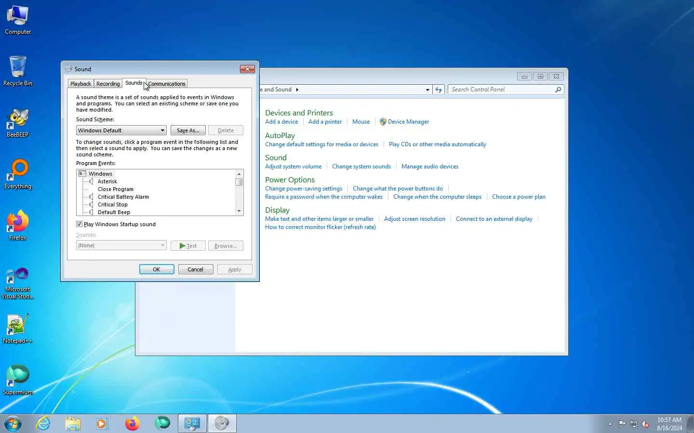Click the refresh button in Control Panel
694x433 pixels.
coord(438,89)
